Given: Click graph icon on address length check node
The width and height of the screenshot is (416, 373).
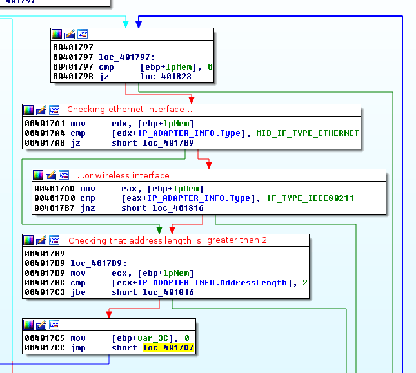Looking at the screenshot, I should (54, 240).
